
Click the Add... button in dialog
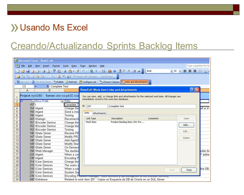click(x=186, y=125)
